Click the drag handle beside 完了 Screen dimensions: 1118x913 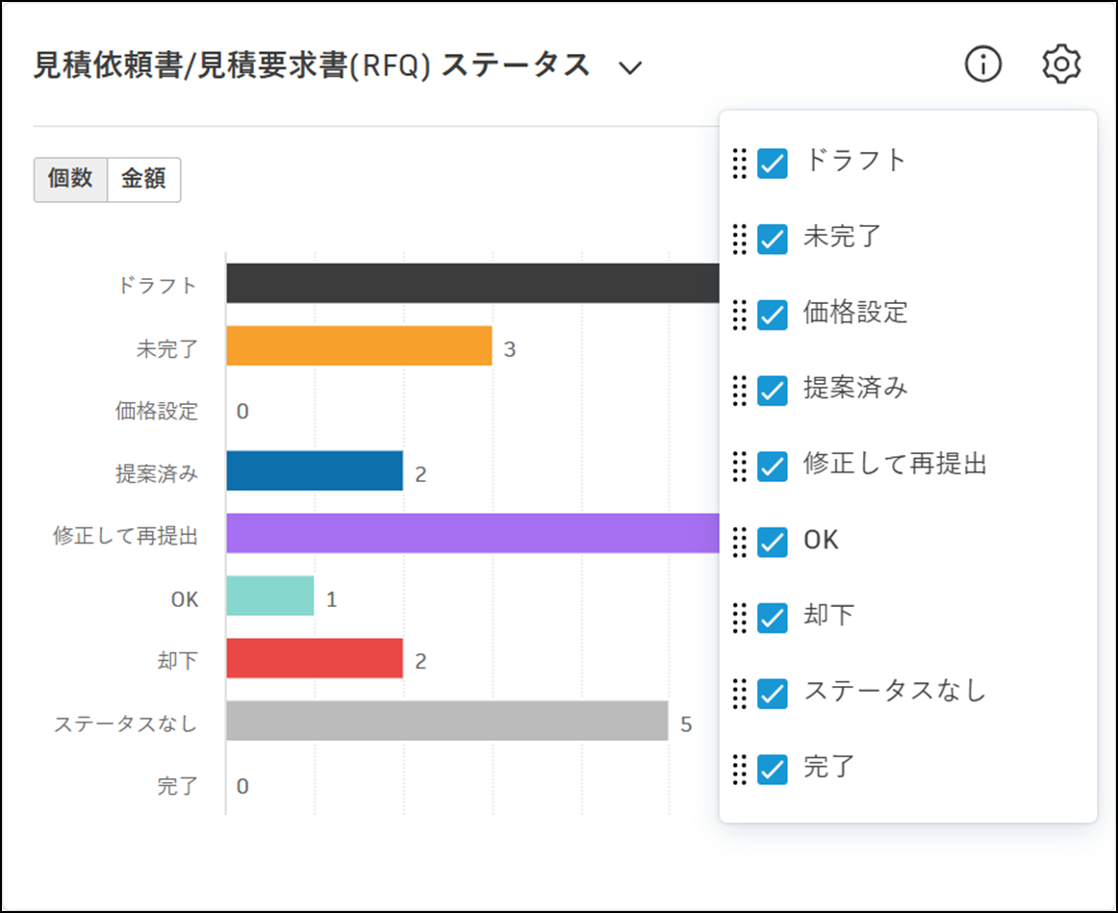tap(739, 770)
